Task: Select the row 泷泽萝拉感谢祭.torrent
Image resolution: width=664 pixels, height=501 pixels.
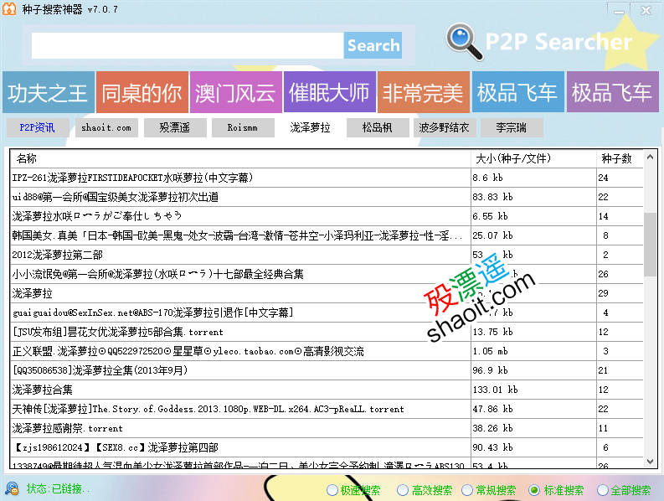Action: tap(327, 428)
